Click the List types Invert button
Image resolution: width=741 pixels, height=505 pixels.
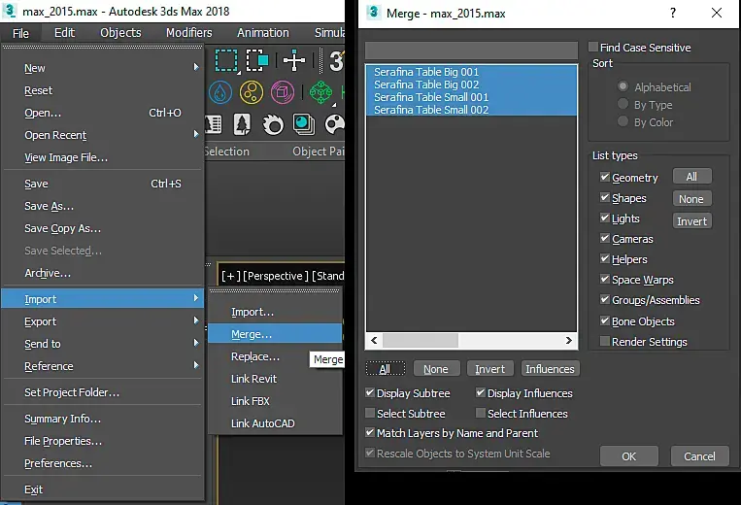tap(691, 221)
